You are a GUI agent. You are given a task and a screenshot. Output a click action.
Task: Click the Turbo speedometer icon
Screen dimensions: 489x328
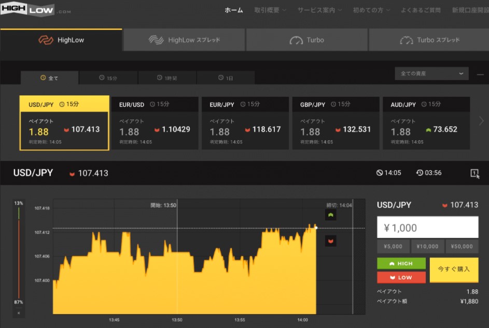(296, 40)
